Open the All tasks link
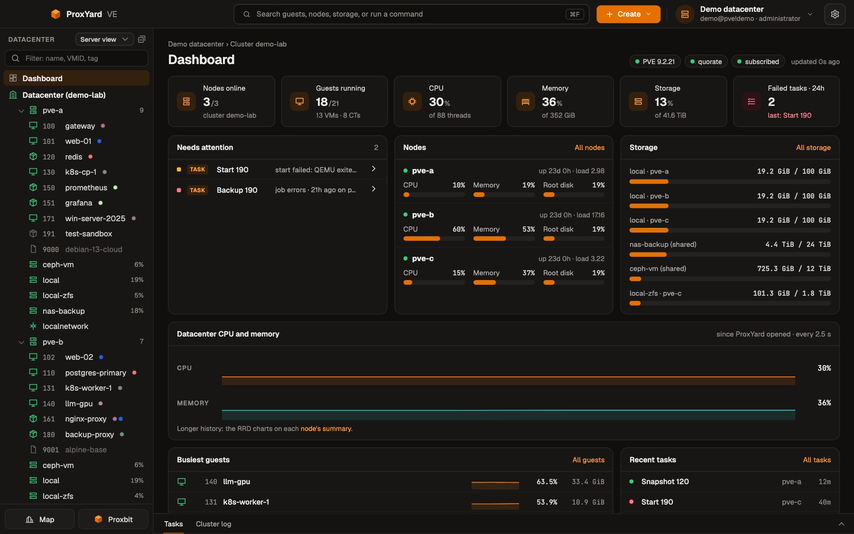Screen dimensions: 854x534 point(817,460)
